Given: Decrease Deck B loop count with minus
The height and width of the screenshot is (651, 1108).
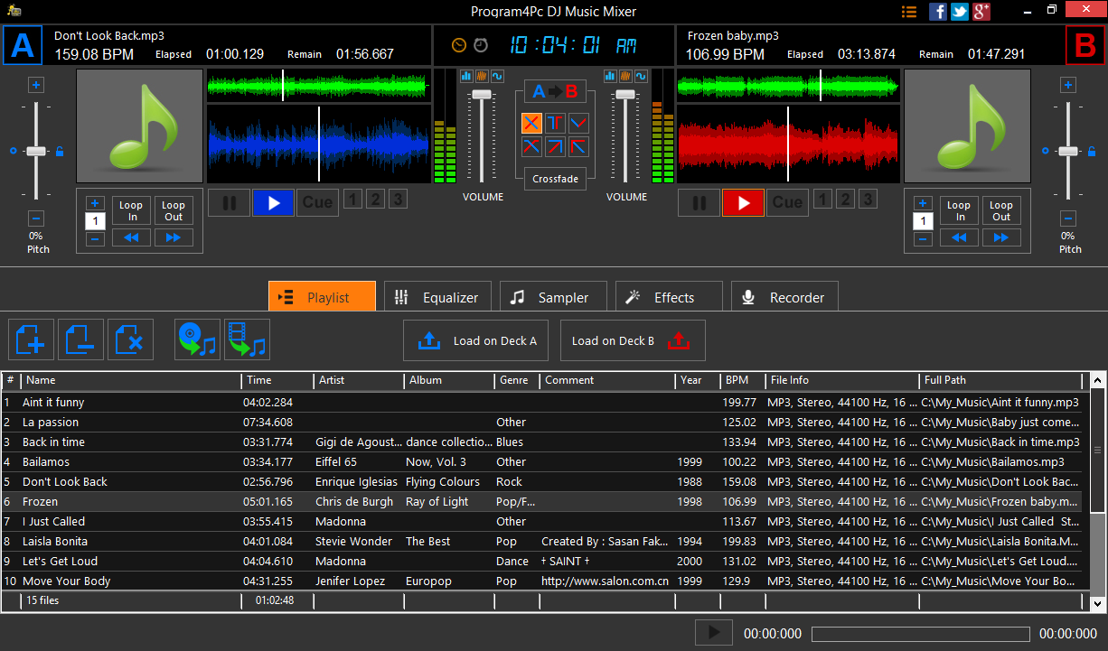Looking at the screenshot, I should [923, 239].
